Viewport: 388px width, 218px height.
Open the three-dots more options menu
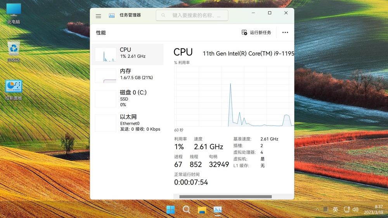(285, 33)
